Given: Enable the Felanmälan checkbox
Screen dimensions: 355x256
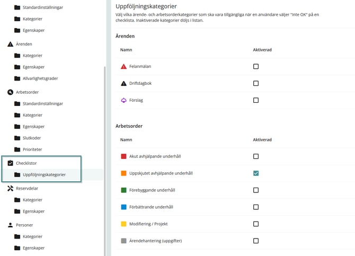Looking at the screenshot, I should coord(256,66).
